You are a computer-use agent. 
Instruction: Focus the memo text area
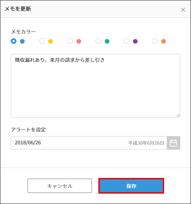pyautogui.click(x=95, y=86)
